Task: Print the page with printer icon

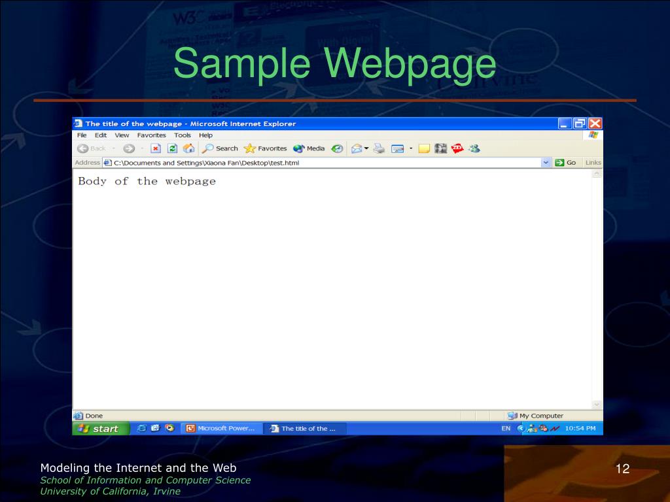Action: (379, 148)
